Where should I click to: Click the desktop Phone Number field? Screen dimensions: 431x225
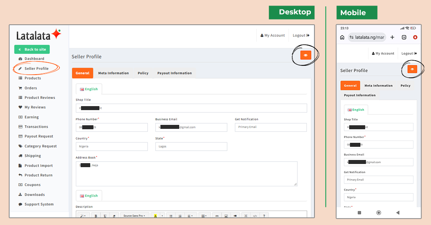click(112, 127)
